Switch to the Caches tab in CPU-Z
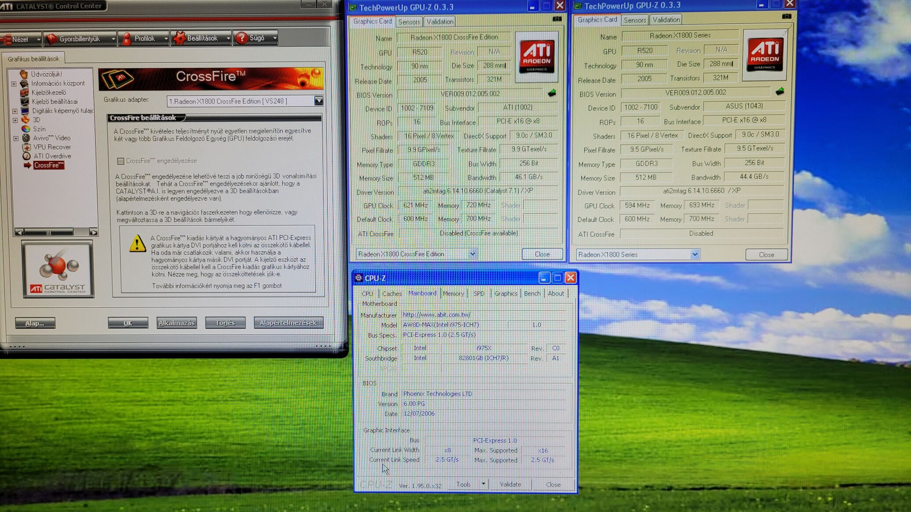 click(391, 294)
